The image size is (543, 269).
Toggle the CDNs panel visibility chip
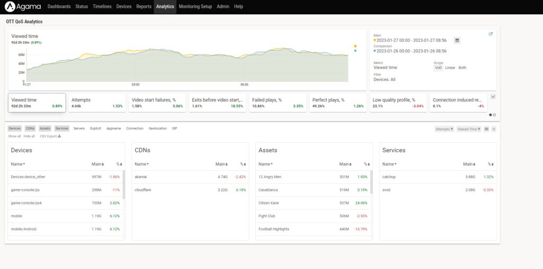click(30, 128)
